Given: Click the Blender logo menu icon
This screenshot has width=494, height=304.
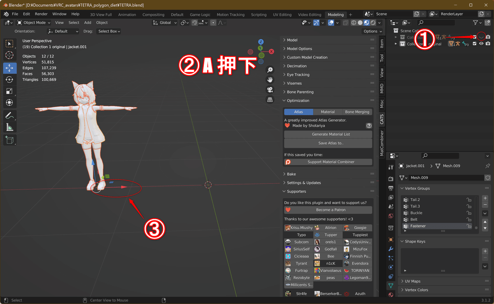Looking at the screenshot, I should click(x=6, y=14).
